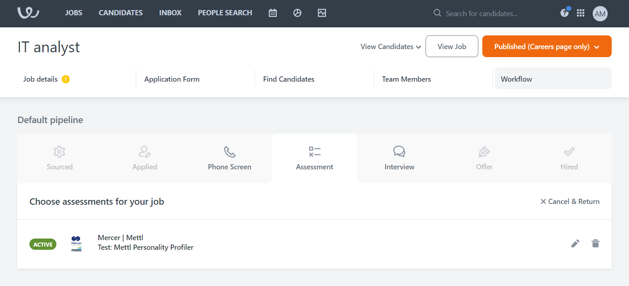The width and height of the screenshot is (629, 286).
Task: Click the Hired checkmark icon
Action: click(569, 152)
